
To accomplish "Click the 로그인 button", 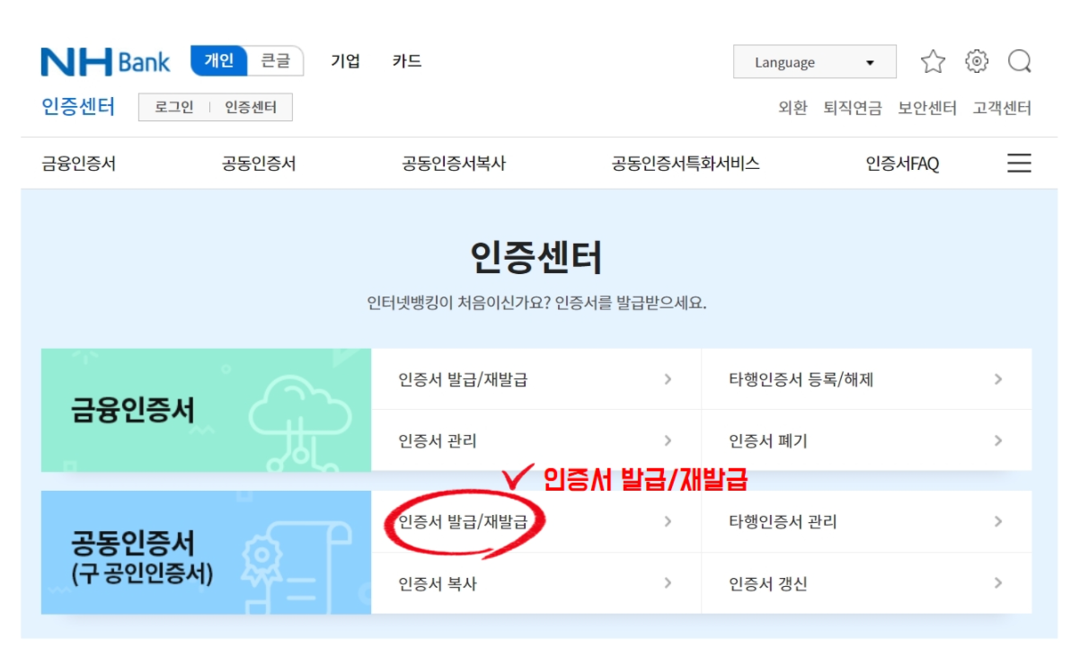I will point(174,107).
